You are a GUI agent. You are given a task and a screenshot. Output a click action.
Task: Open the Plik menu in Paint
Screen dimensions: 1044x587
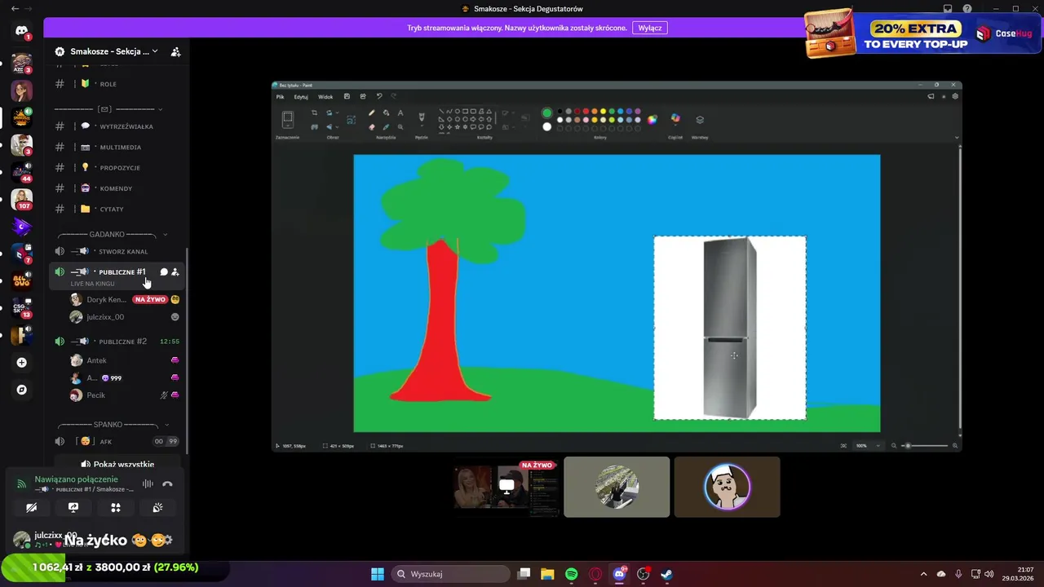pyautogui.click(x=280, y=96)
